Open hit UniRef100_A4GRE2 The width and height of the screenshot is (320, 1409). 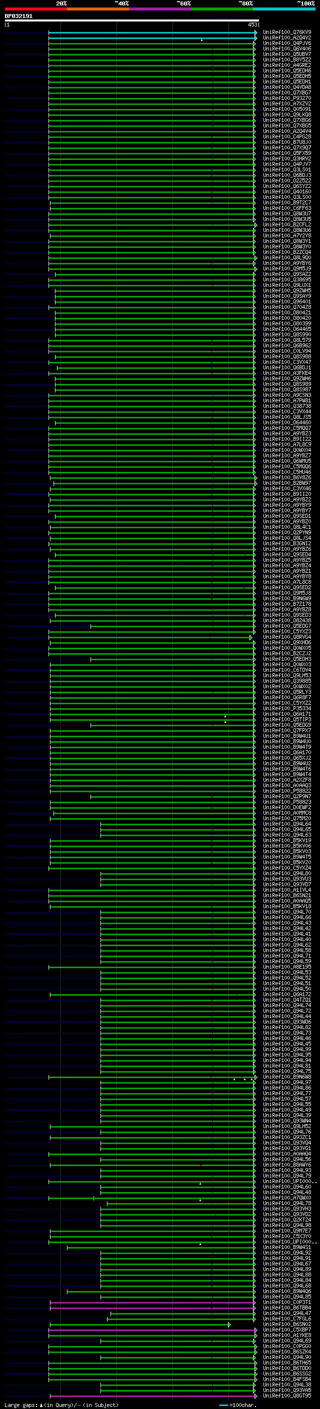click(x=287, y=65)
